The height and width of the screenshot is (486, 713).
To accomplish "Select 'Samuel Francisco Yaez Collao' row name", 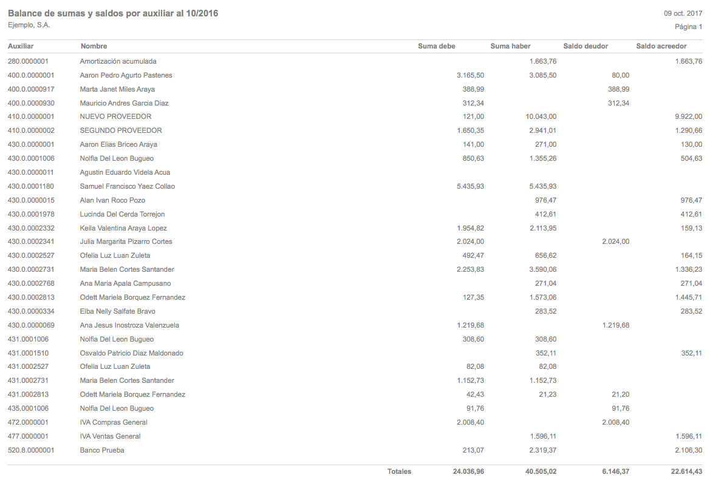I will tap(127, 186).
